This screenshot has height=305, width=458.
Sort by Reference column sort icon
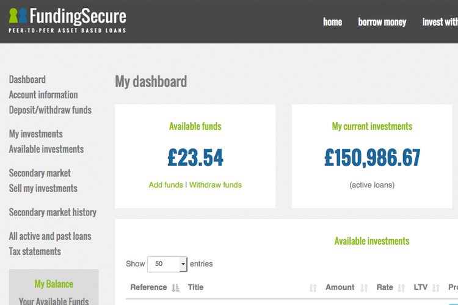pos(175,288)
